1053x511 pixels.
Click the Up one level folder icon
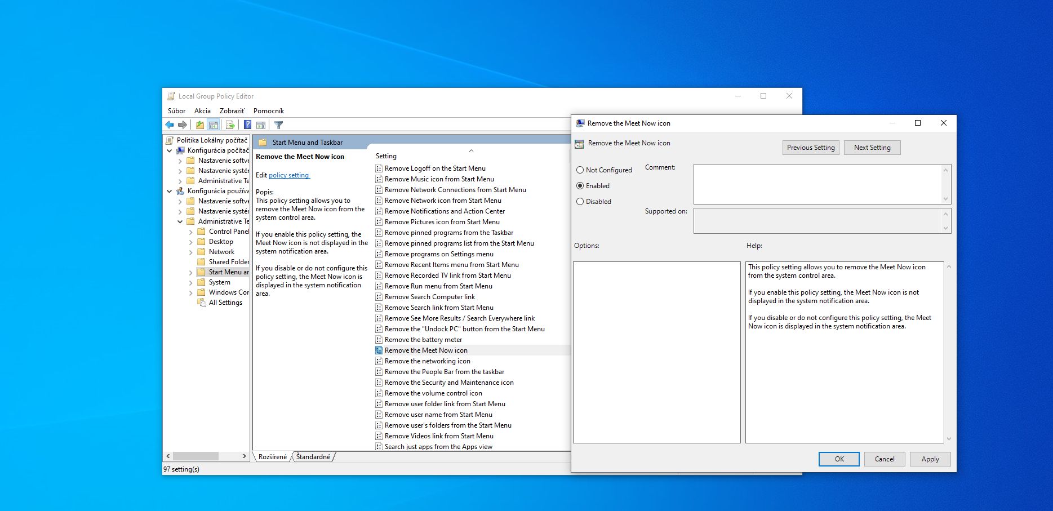200,125
